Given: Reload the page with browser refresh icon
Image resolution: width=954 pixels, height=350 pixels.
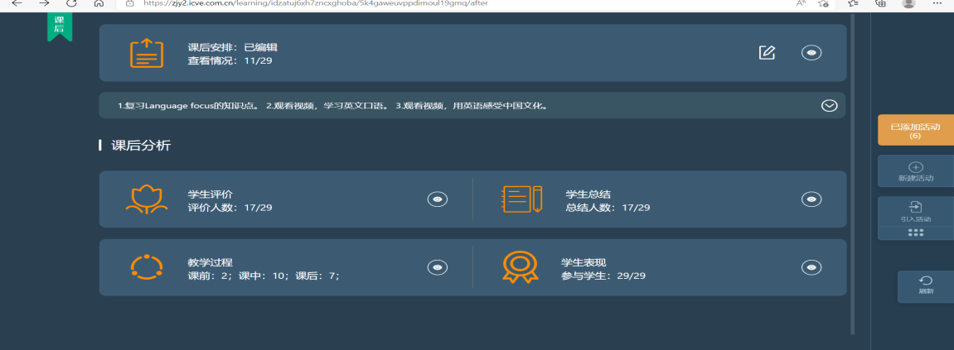Looking at the screenshot, I should pos(71,3).
